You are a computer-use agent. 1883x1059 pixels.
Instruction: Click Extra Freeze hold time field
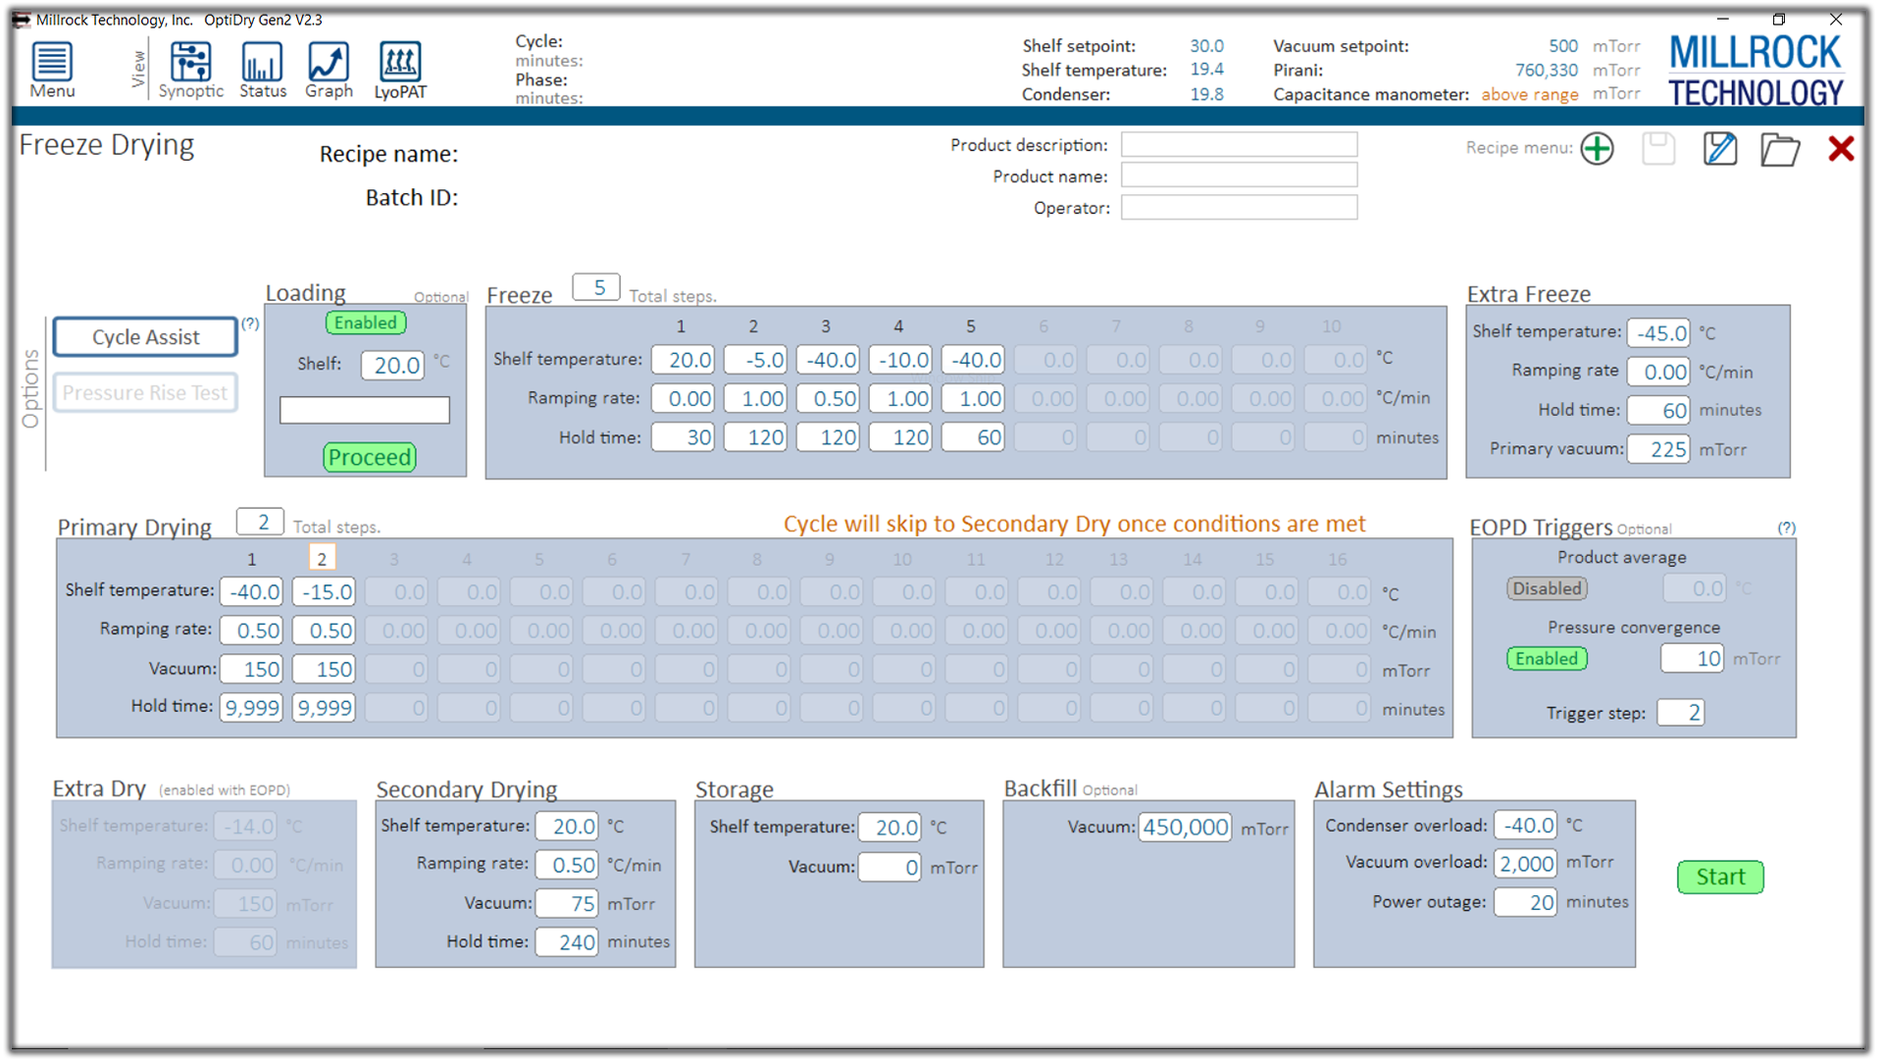click(x=1658, y=410)
